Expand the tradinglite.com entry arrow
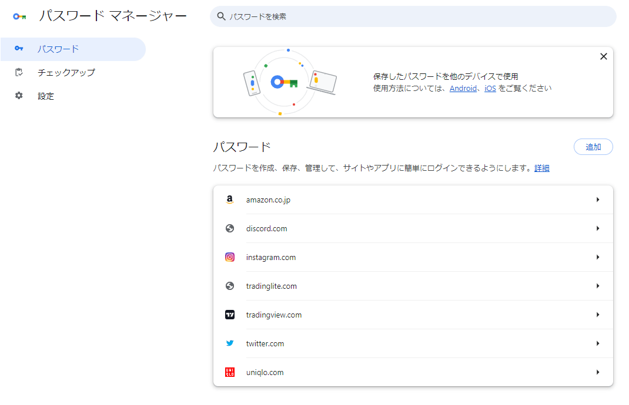Viewport: 629px width, 405px height. [x=598, y=286]
